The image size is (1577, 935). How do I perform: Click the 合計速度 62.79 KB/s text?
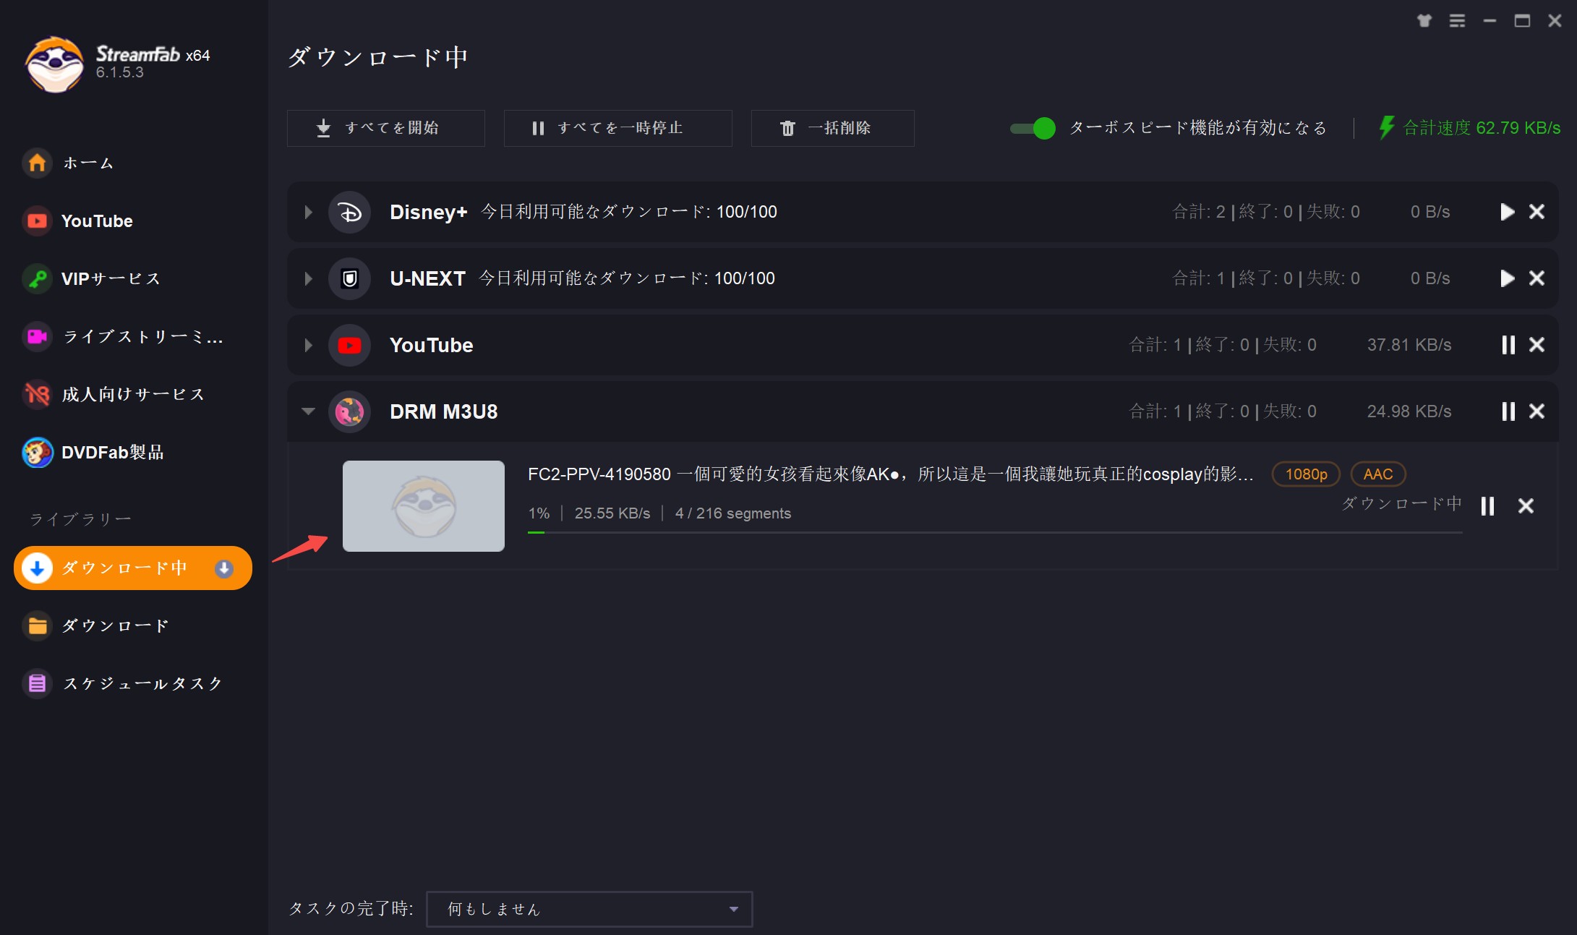[x=1482, y=128]
